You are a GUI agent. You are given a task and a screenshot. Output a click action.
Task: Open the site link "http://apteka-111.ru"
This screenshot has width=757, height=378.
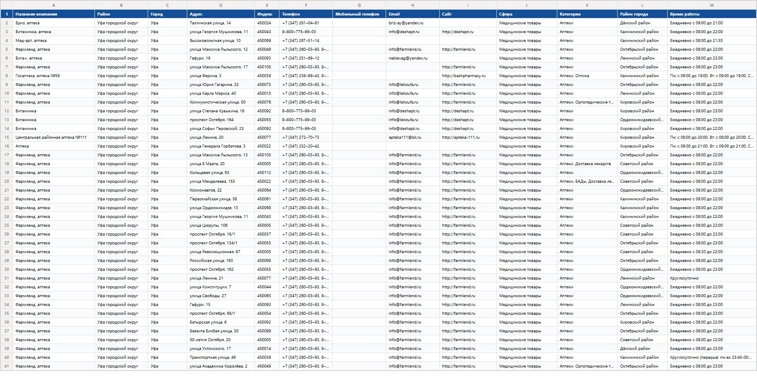coord(461,137)
